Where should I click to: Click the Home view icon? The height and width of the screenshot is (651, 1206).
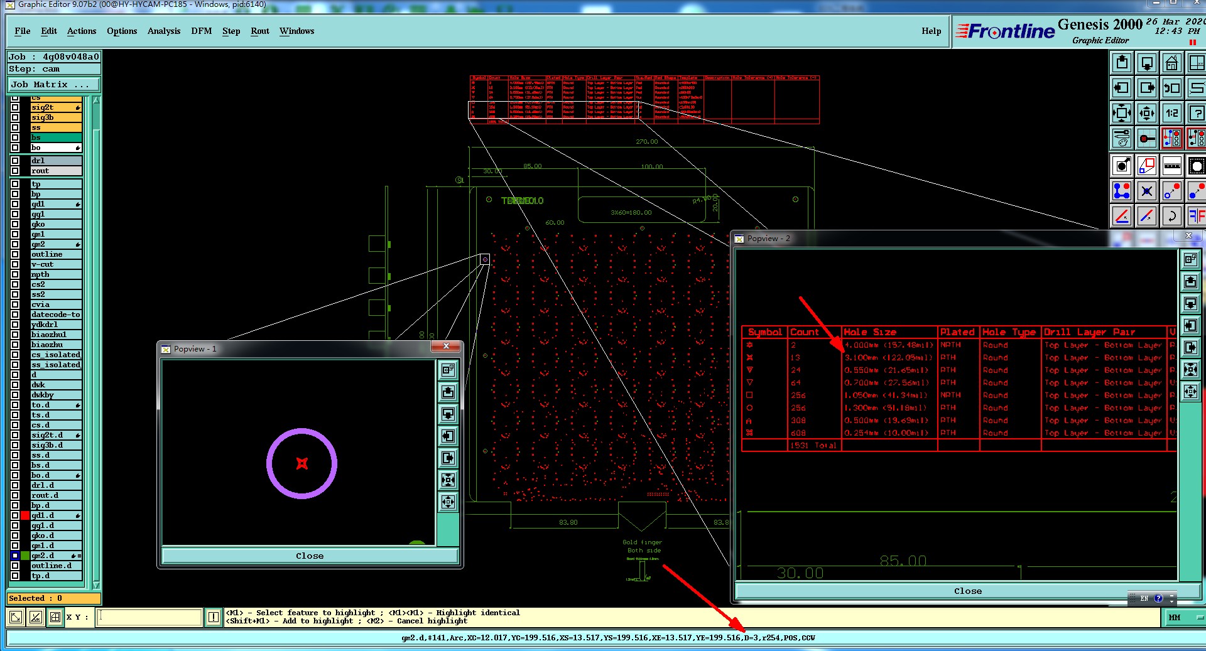tap(1172, 63)
